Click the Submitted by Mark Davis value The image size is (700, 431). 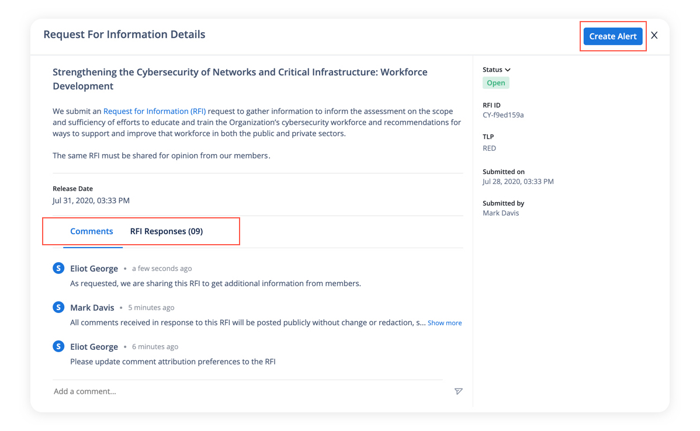click(x=501, y=213)
